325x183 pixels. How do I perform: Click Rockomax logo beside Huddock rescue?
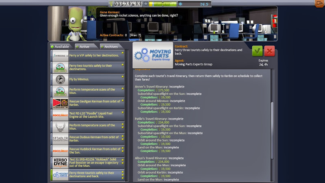[60, 151]
